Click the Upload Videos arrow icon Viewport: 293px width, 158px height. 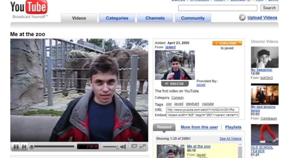point(242,18)
